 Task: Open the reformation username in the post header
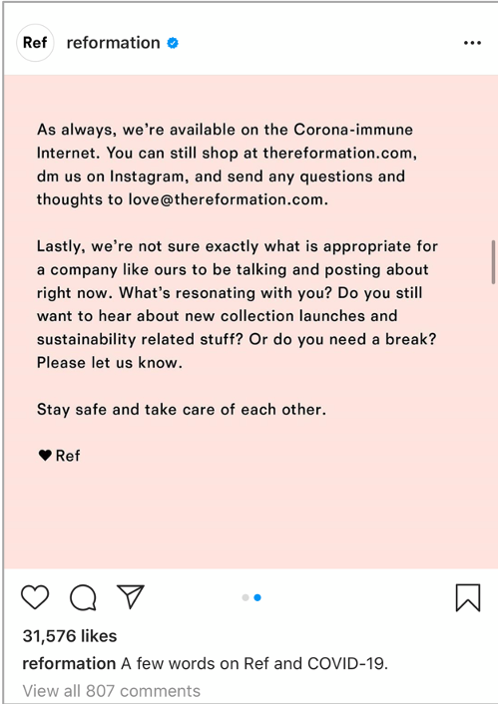[x=113, y=43]
